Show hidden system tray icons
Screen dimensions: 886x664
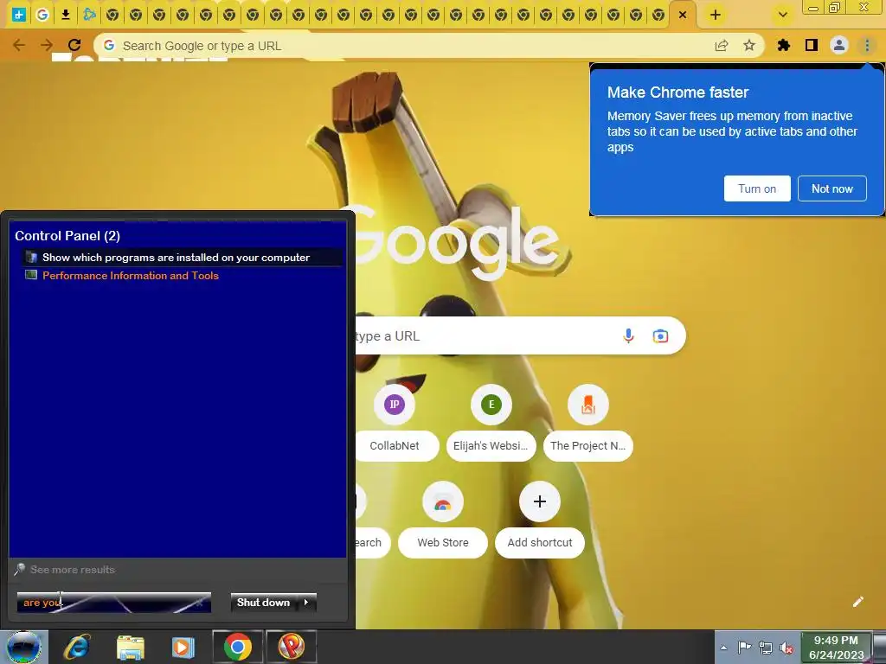723,648
